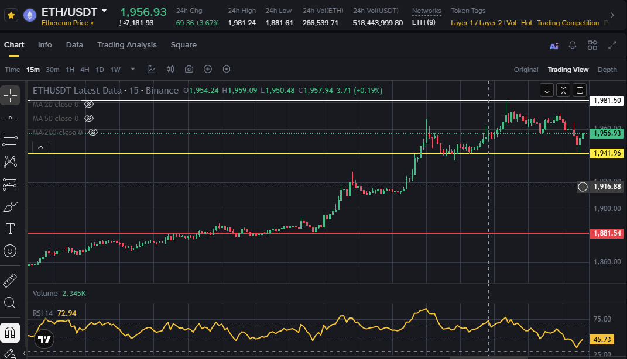Toggle visibility of MA 200 indicator
The width and height of the screenshot is (627, 359).
coord(92,132)
